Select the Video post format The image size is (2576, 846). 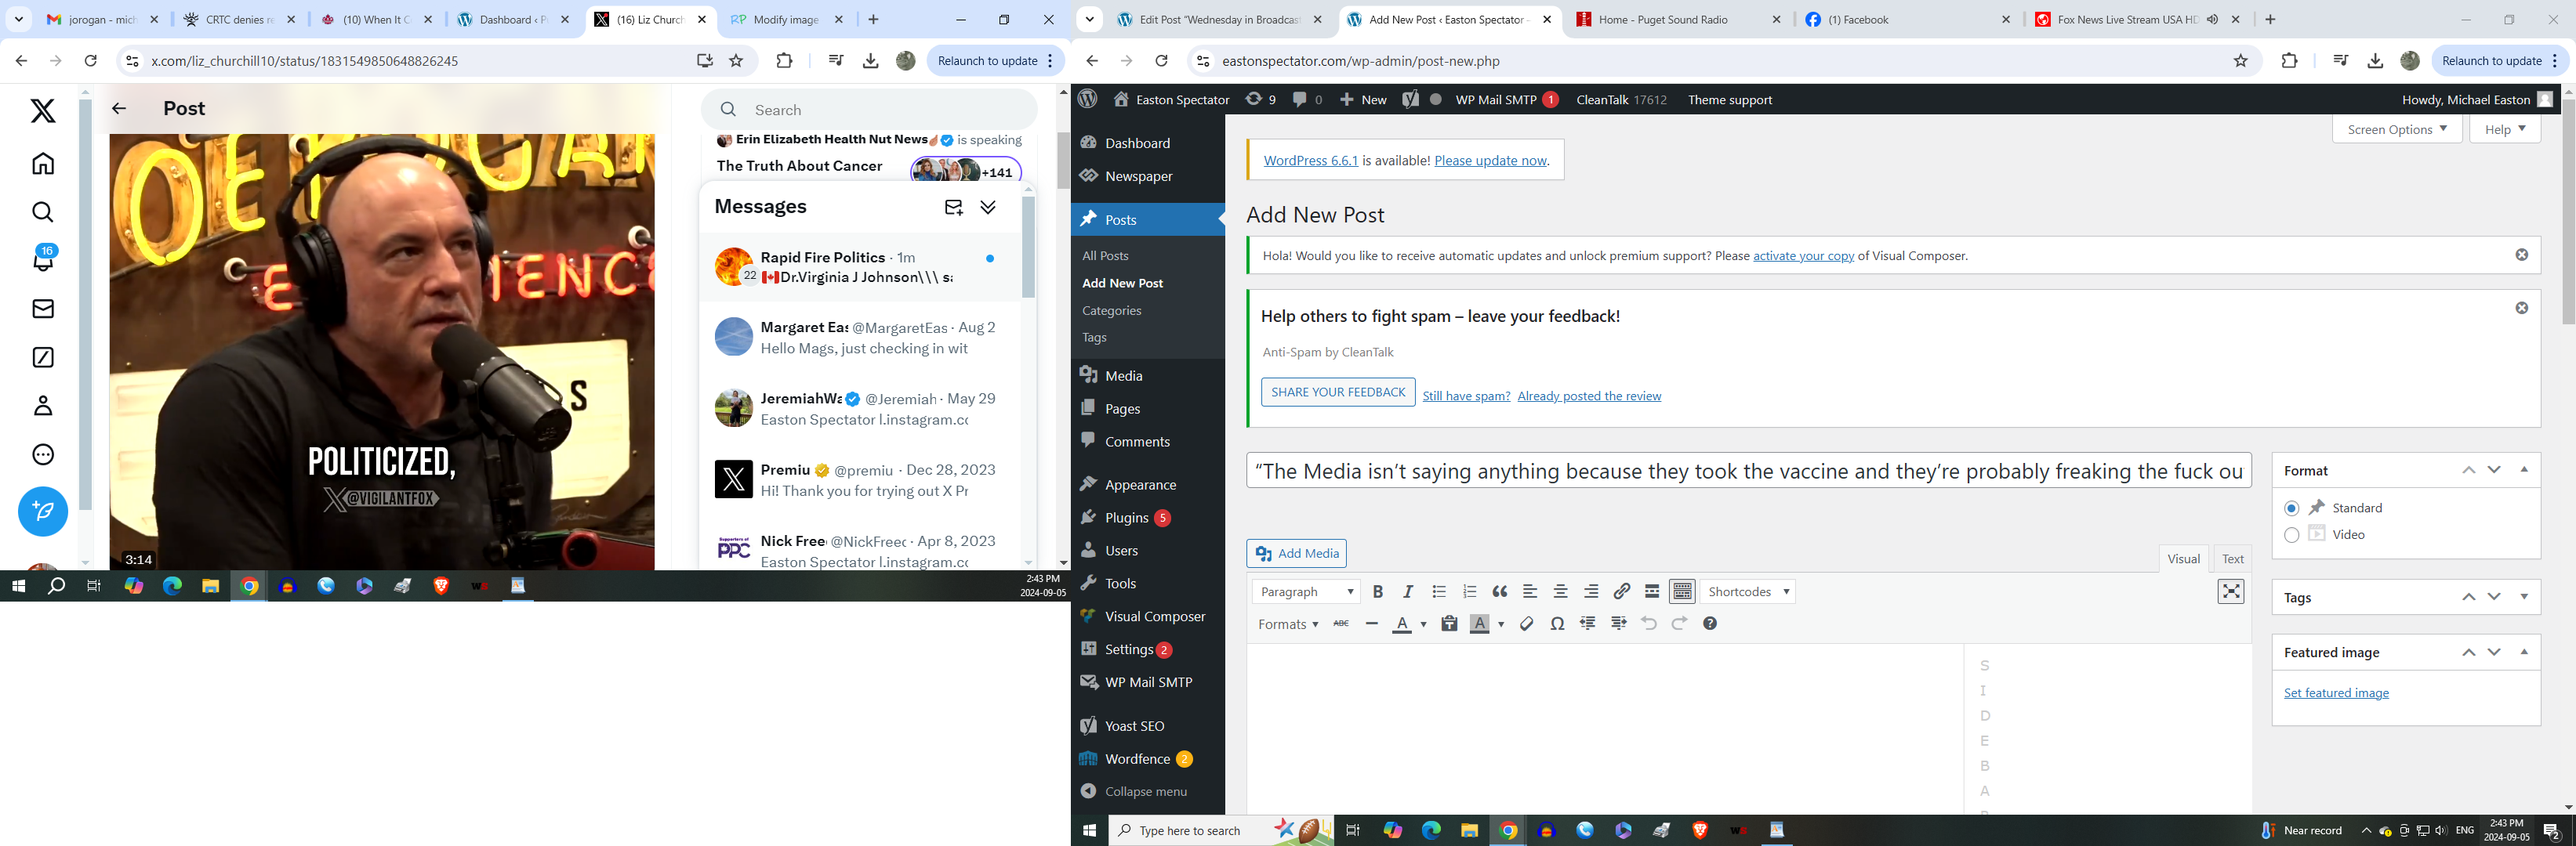coord(2291,535)
